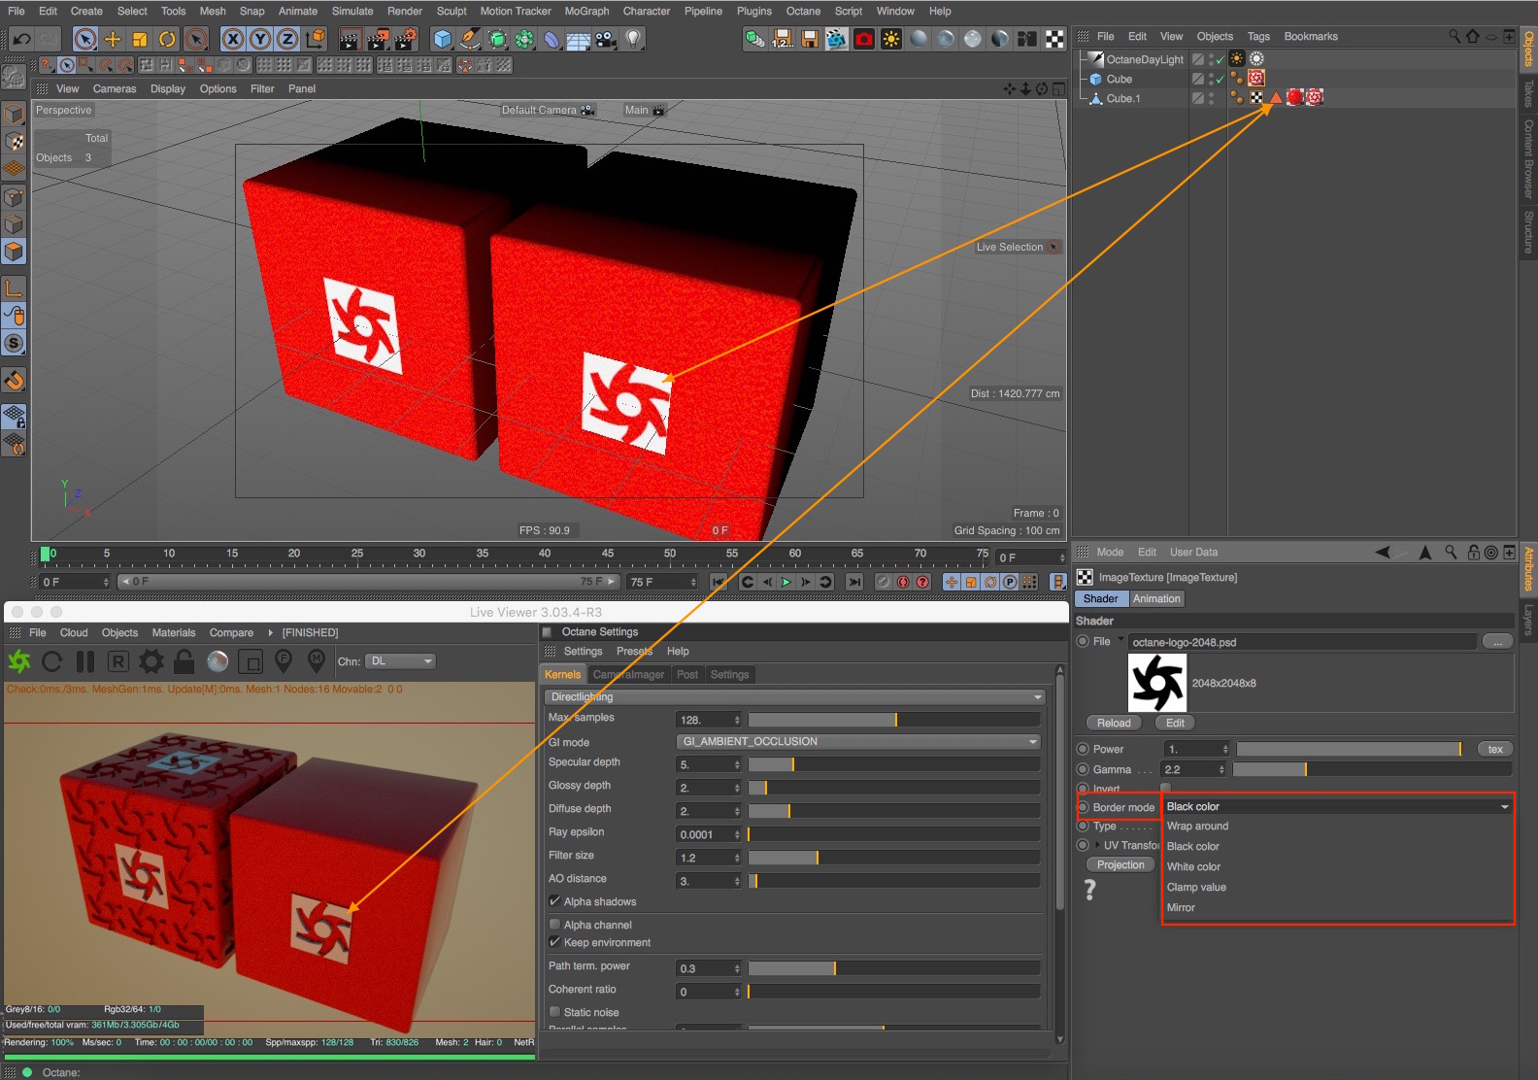Click the Path term. power slider
This screenshot has height=1080, width=1538.
coord(894,968)
